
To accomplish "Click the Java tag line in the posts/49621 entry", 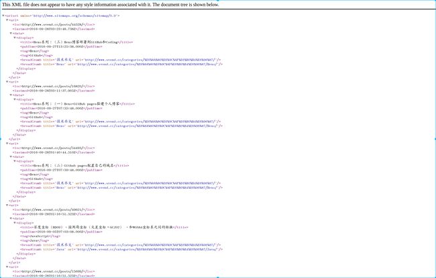I will (x=34, y=241).
